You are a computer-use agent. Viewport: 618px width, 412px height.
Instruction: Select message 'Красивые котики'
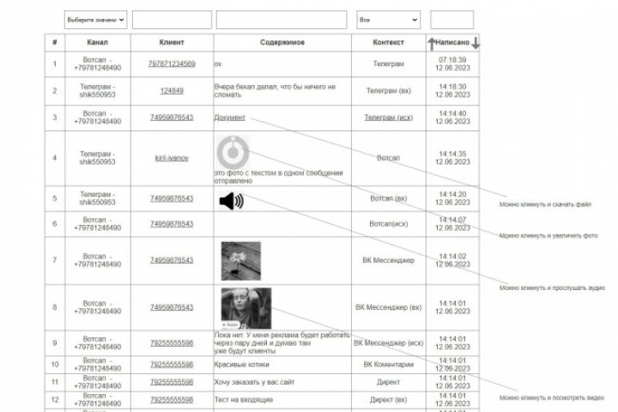[241, 365]
